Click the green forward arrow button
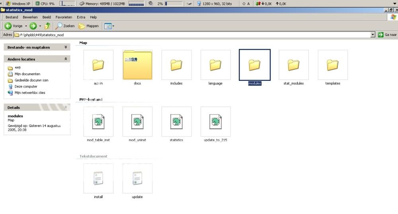 [33, 26]
